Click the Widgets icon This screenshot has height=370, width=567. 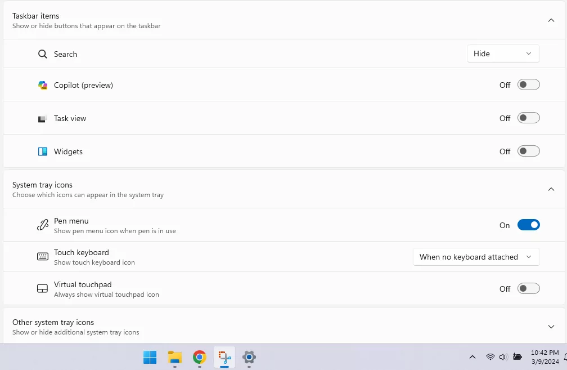coord(43,151)
